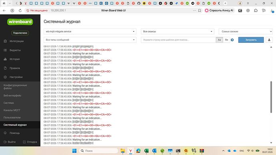Open Веб-интерфейс settings page
The image size is (276, 155).
click(12, 95)
